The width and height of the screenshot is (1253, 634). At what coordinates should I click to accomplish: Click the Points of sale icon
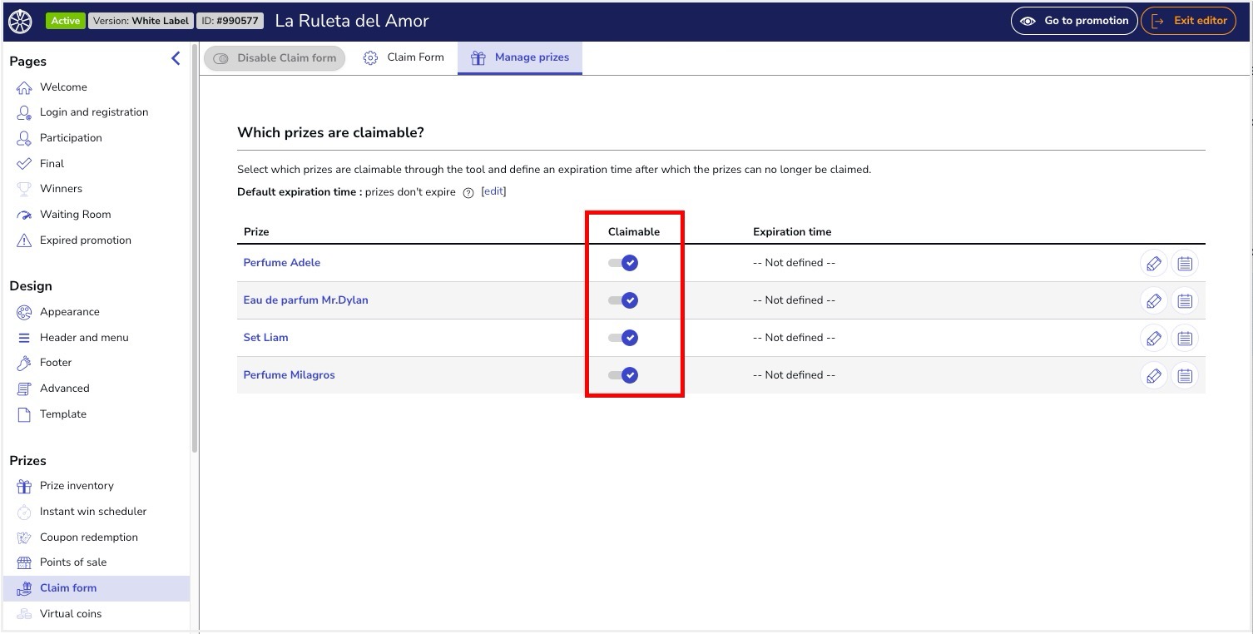24,562
